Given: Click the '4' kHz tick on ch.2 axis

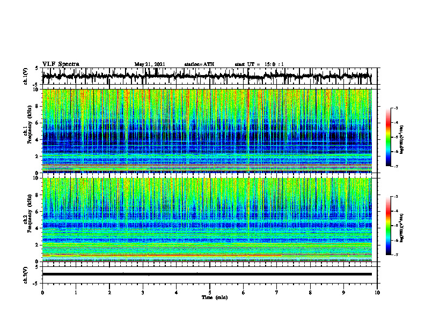Looking at the screenshot, I should coord(38,228).
